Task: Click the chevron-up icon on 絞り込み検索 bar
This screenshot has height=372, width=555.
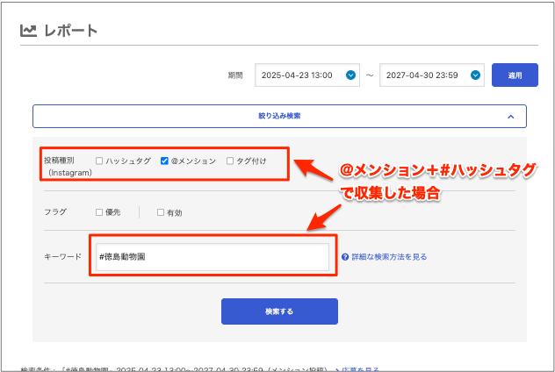Action: 510,116
